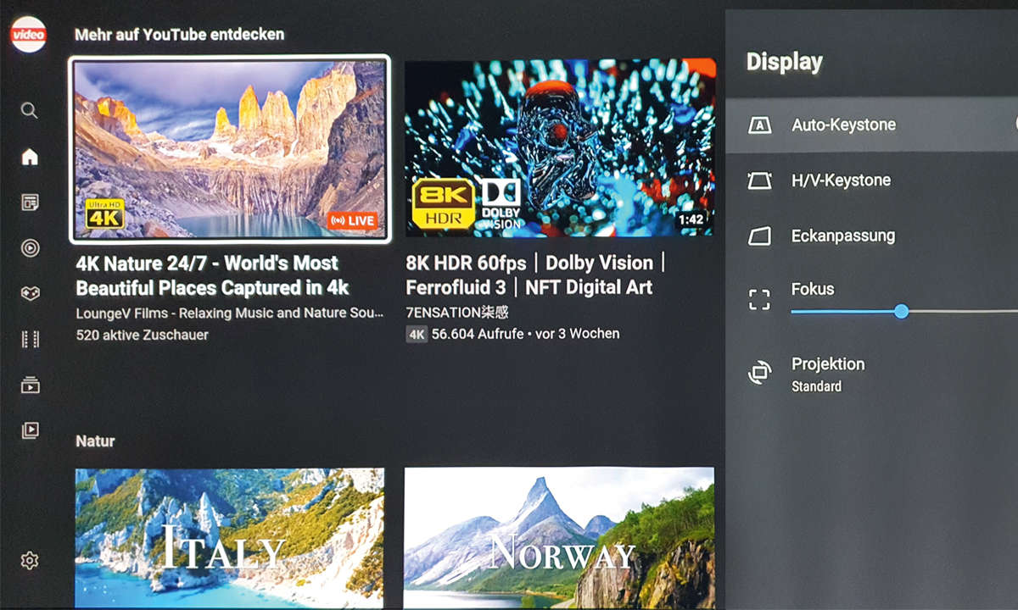Adjust the Fokus slider handle

(x=901, y=312)
